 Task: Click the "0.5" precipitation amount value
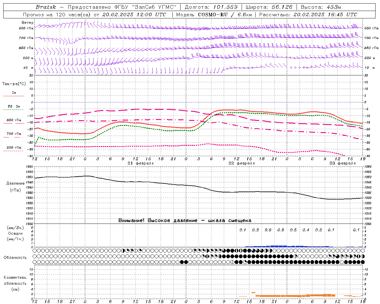[x=293, y=230]
